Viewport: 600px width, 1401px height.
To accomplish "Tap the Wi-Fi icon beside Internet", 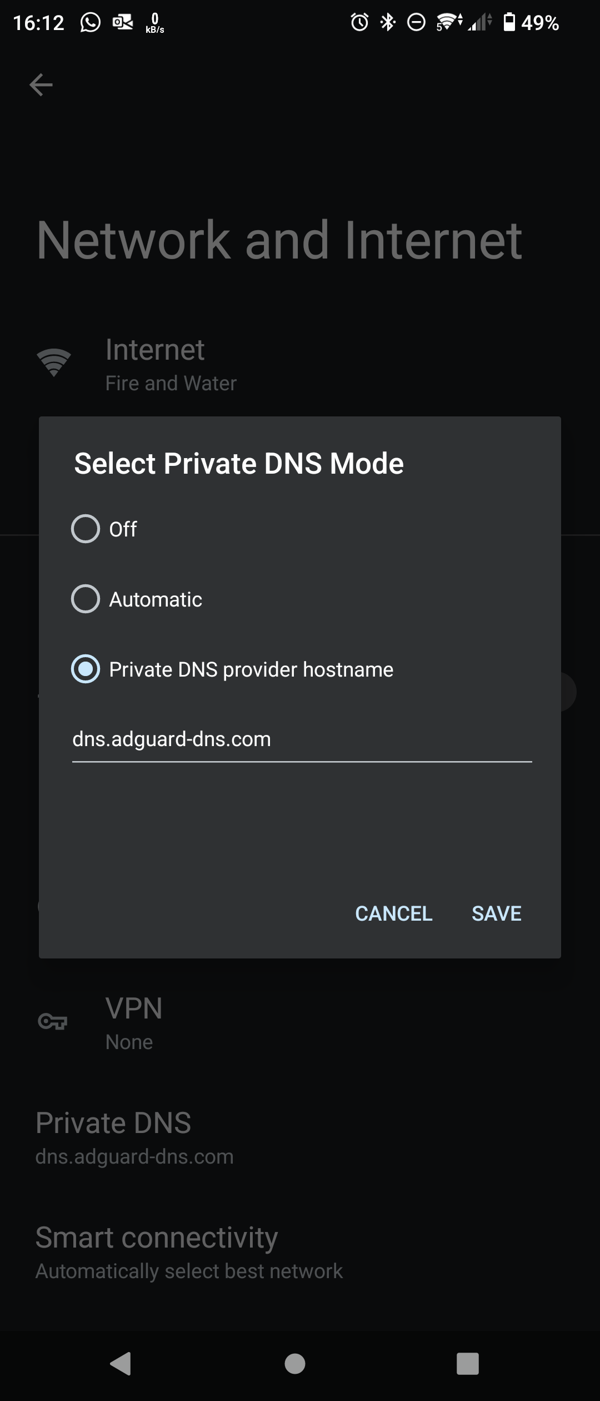I will 54,363.
